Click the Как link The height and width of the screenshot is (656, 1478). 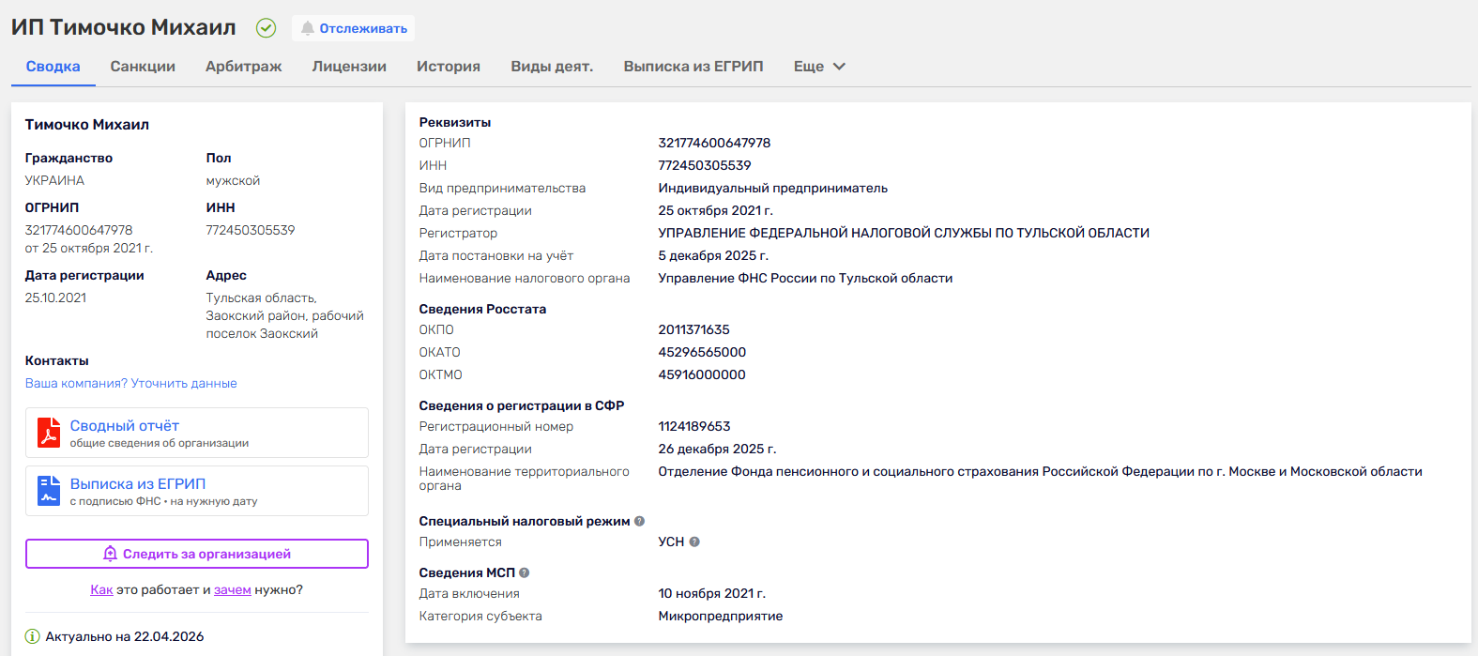[x=101, y=589]
